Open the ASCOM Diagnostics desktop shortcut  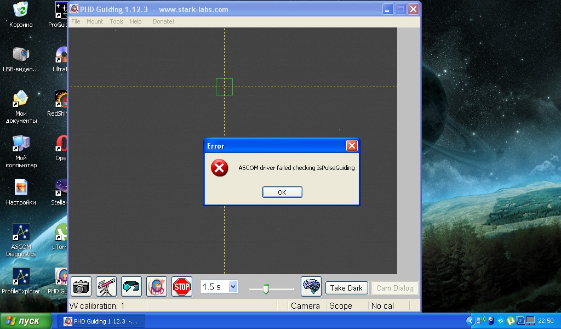coord(21,240)
